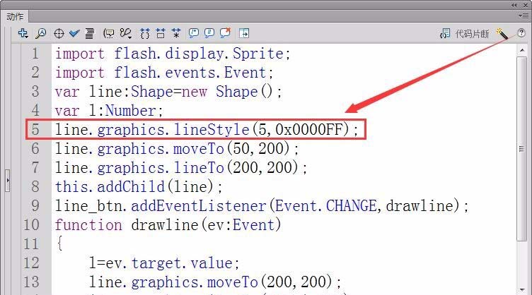Open the Debug options stethoscope menu
Screen dimensions: 532x295
coord(125,33)
